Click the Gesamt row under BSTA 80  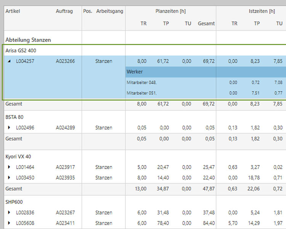coord(145,142)
